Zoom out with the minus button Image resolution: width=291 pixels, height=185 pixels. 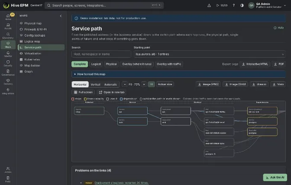(x=125, y=84)
